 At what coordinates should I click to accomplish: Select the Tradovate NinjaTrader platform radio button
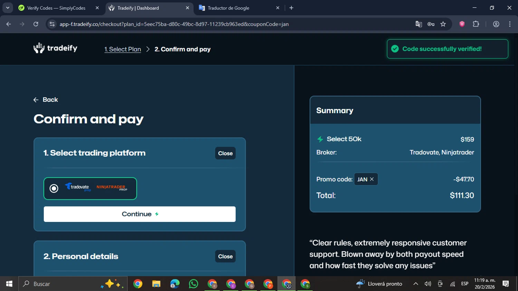(x=54, y=188)
